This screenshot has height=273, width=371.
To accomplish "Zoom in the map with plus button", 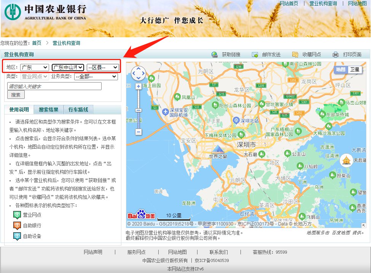I will 139,86.
